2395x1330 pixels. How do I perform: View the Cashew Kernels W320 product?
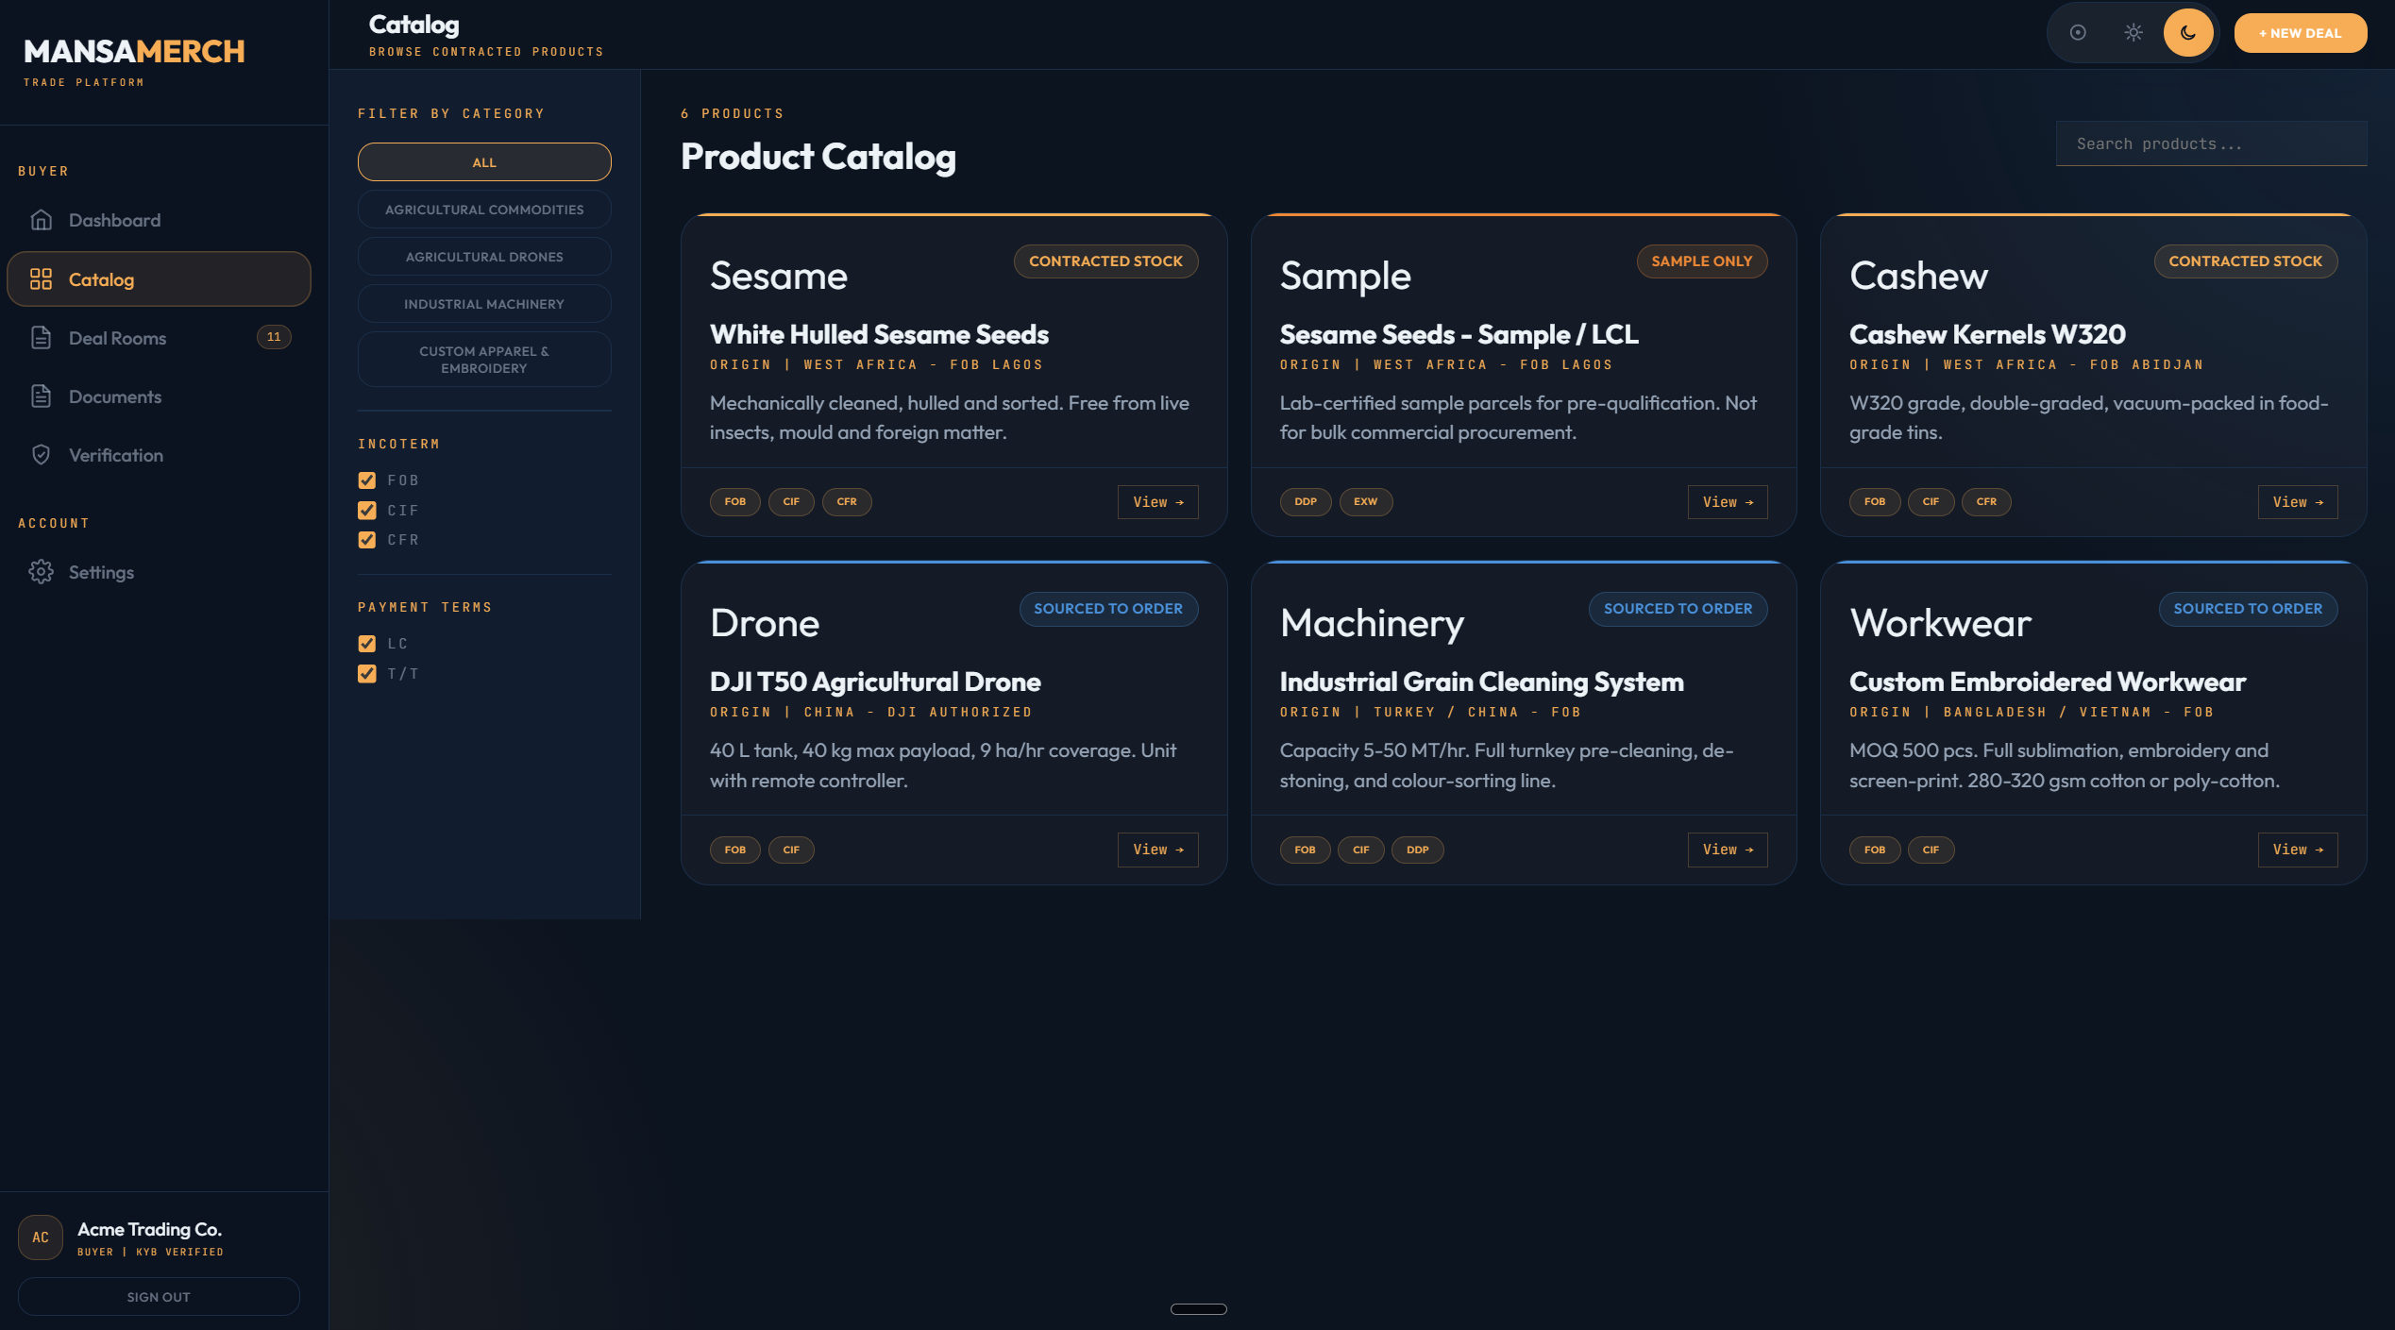[x=2297, y=501]
